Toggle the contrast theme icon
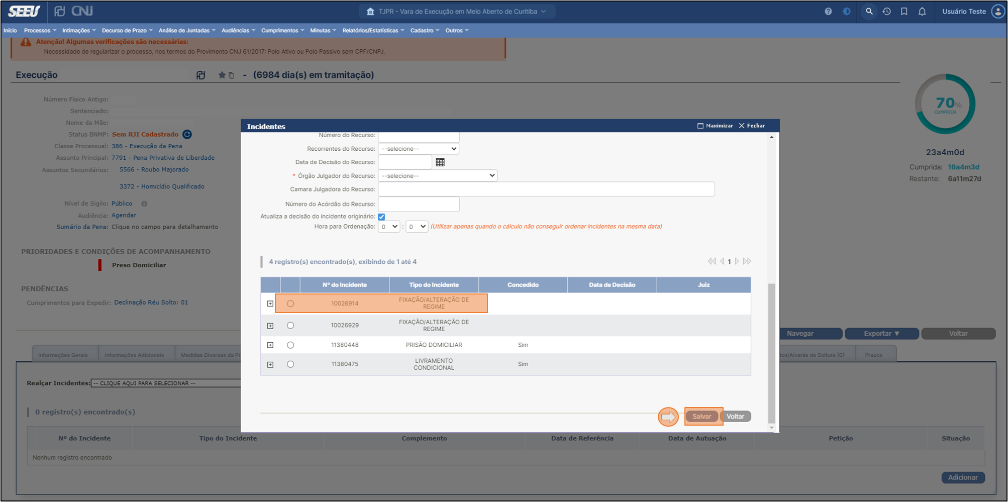This screenshot has width=1008, height=502. point(847,12)
